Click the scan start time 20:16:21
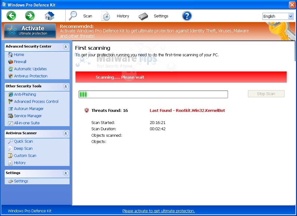The image size is (297, 216). click(x=158, y=122)
